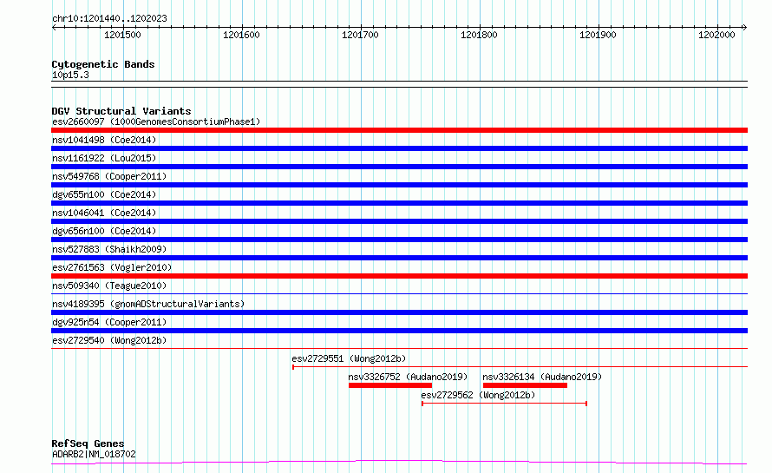Click the nsv3326134 red bar
772x473 pixels.
[525, 385]
